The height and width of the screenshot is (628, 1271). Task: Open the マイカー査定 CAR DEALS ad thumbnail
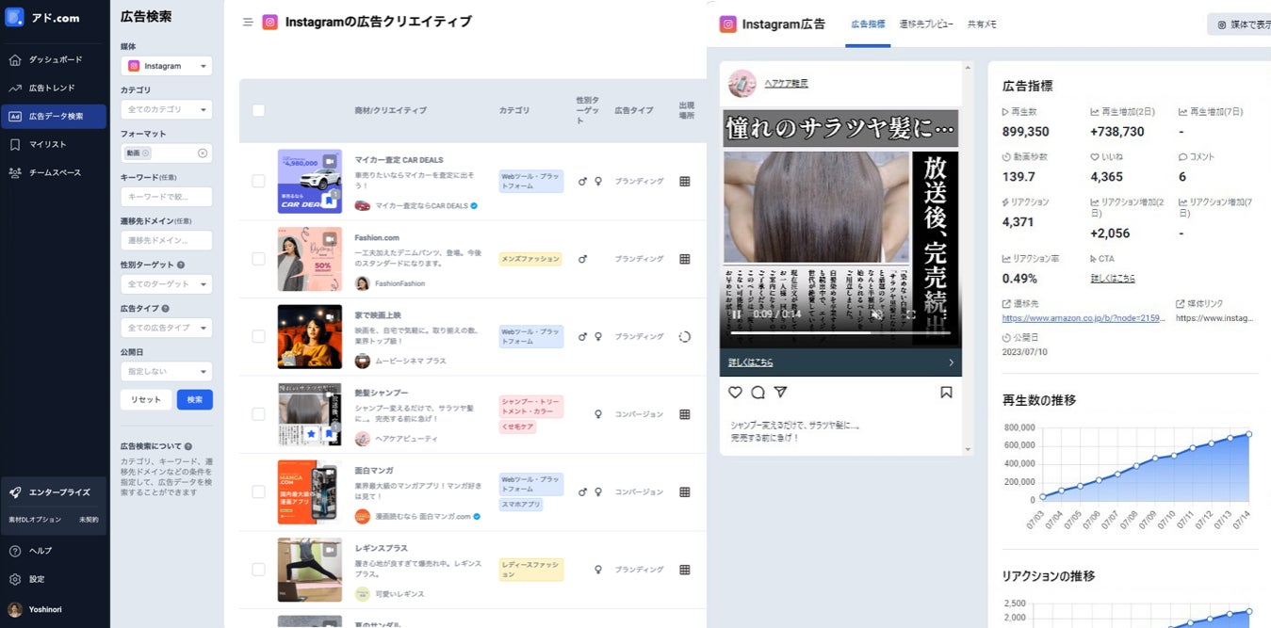(310, 181)
